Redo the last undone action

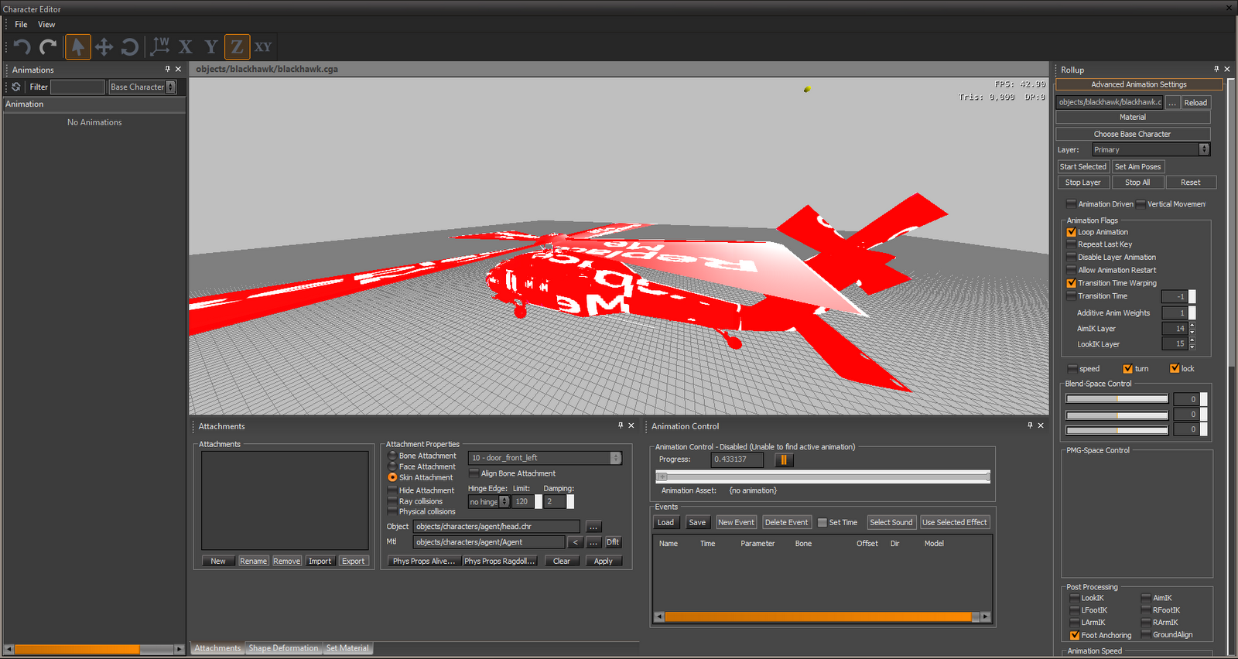pyautogui.click(x=48, y=47)
